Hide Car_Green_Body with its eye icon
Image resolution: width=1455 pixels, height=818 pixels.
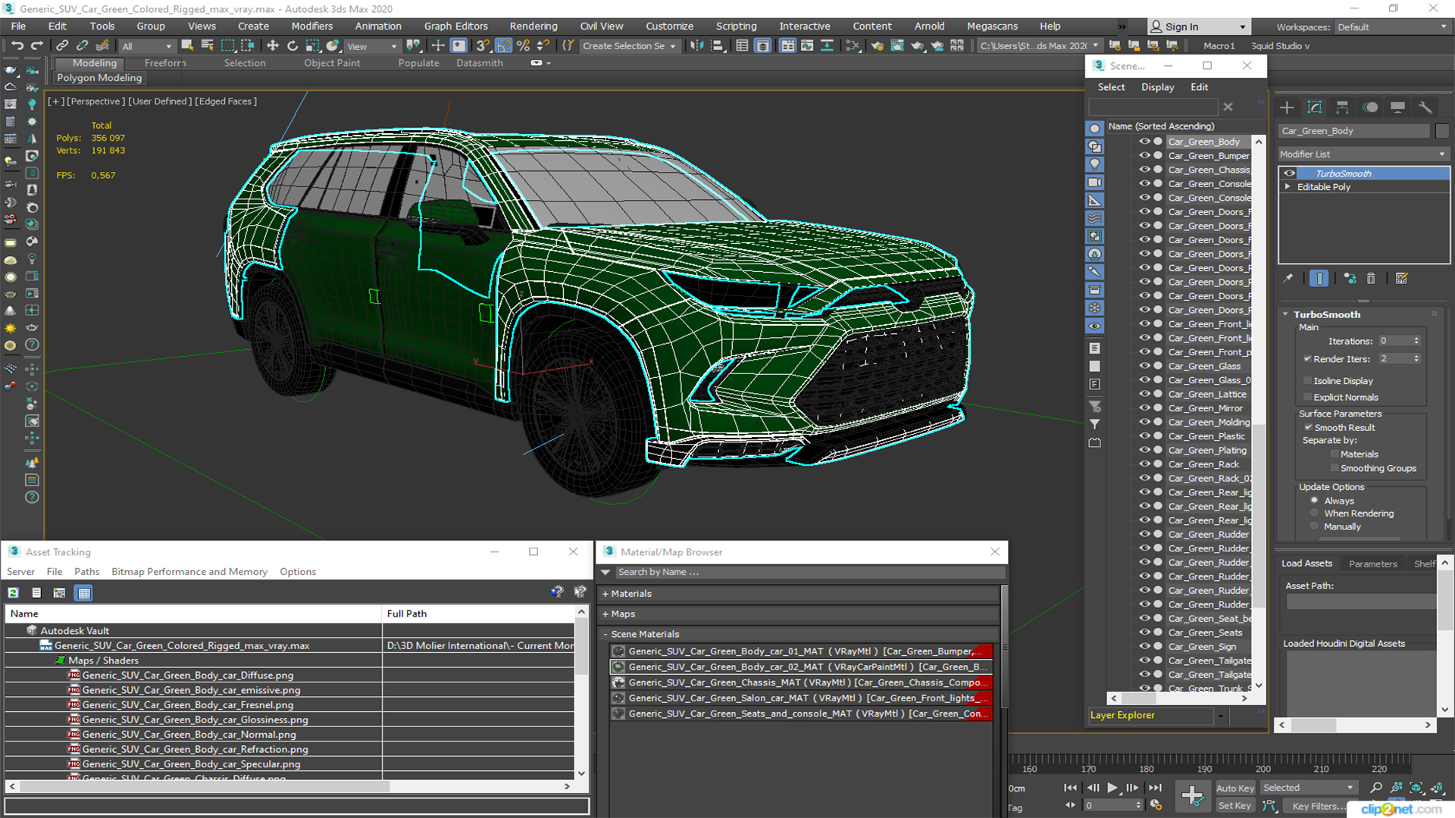(x=1144, y=142)
